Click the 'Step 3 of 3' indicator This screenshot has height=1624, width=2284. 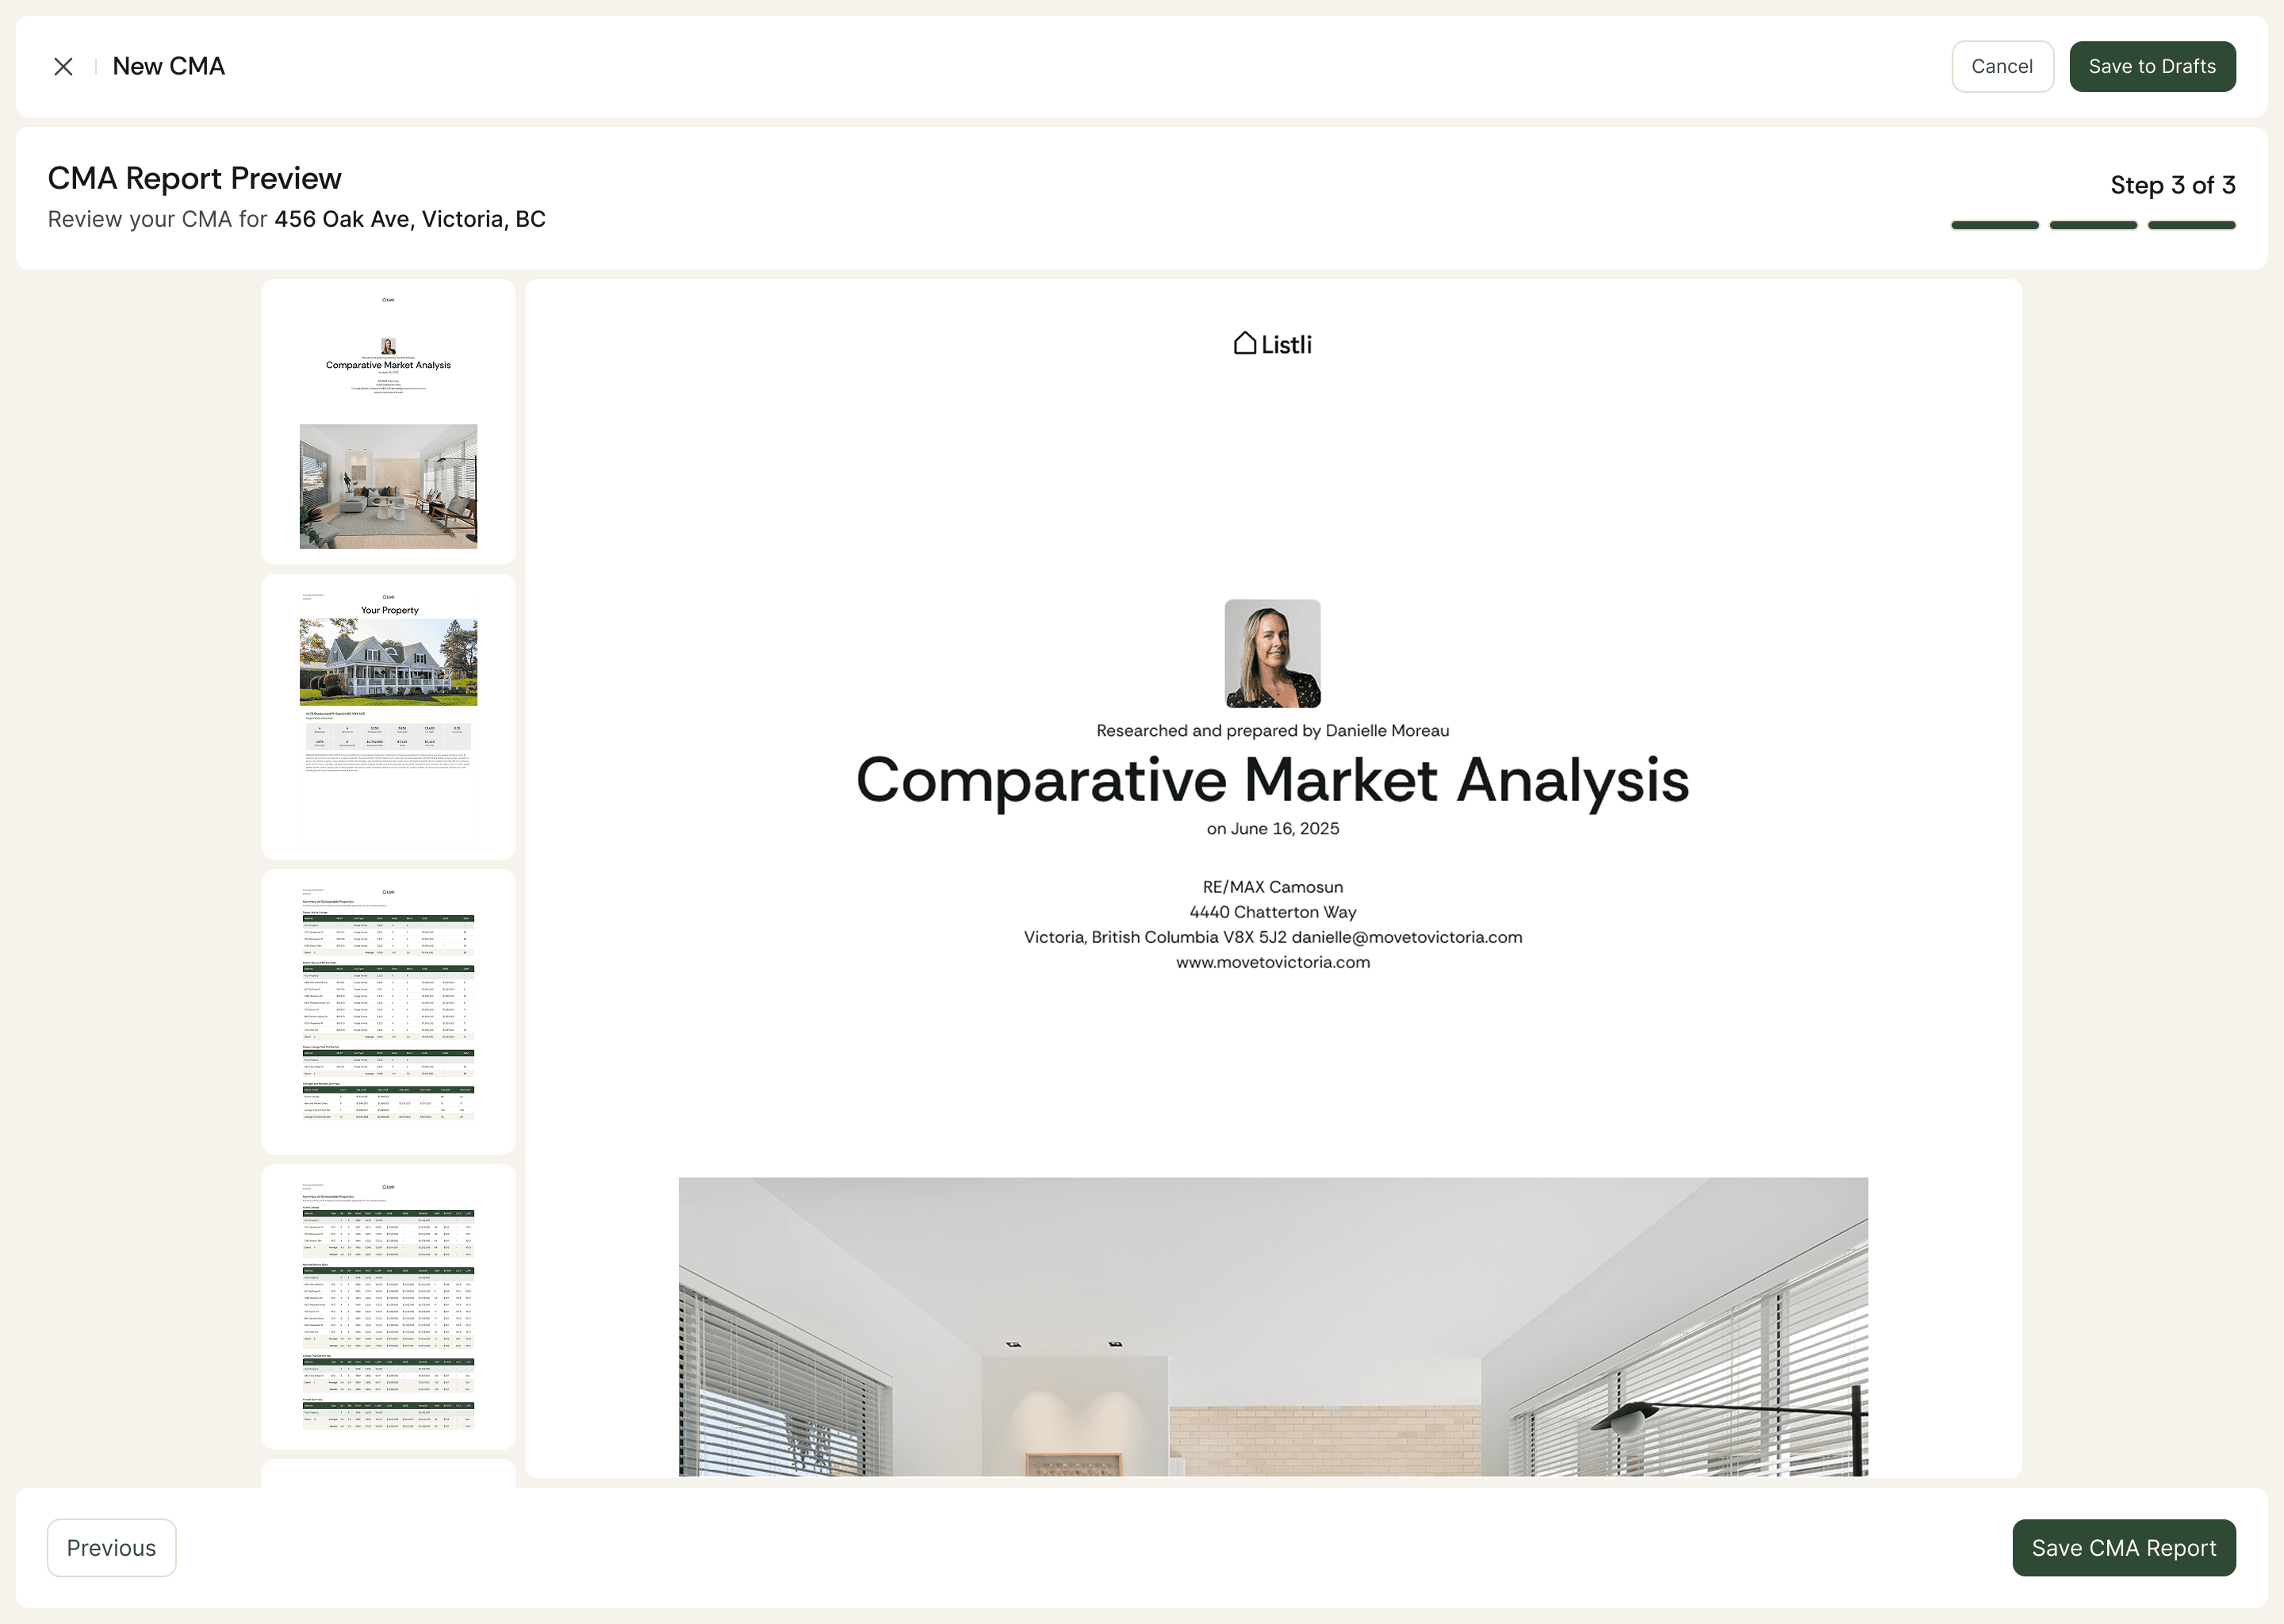point(2173,185)
